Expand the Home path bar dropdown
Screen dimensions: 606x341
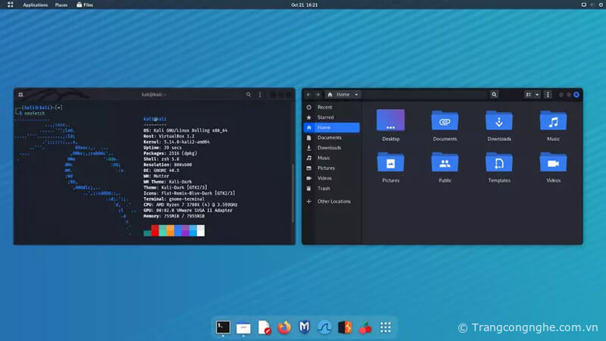356,95
